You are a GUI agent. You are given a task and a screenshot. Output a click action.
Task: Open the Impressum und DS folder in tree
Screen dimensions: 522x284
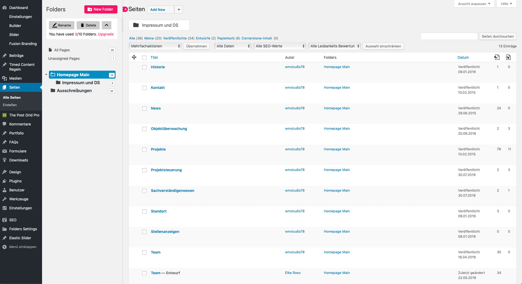coord(81,83)
